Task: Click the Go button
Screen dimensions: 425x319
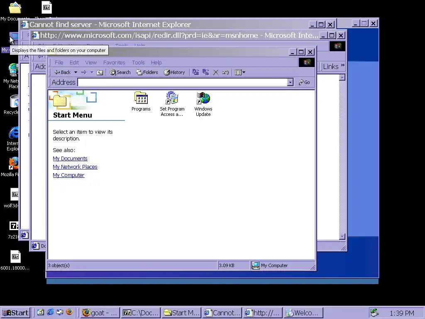Action: (304, 82)
